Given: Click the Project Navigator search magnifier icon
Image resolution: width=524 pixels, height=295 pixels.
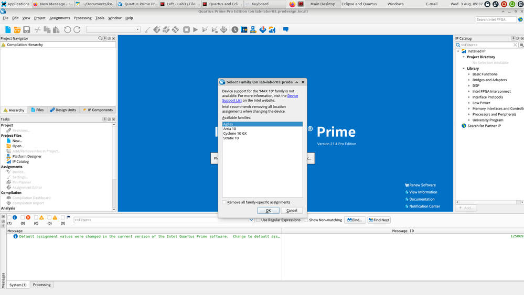Looking at the screenshot, I should point(100,38).
